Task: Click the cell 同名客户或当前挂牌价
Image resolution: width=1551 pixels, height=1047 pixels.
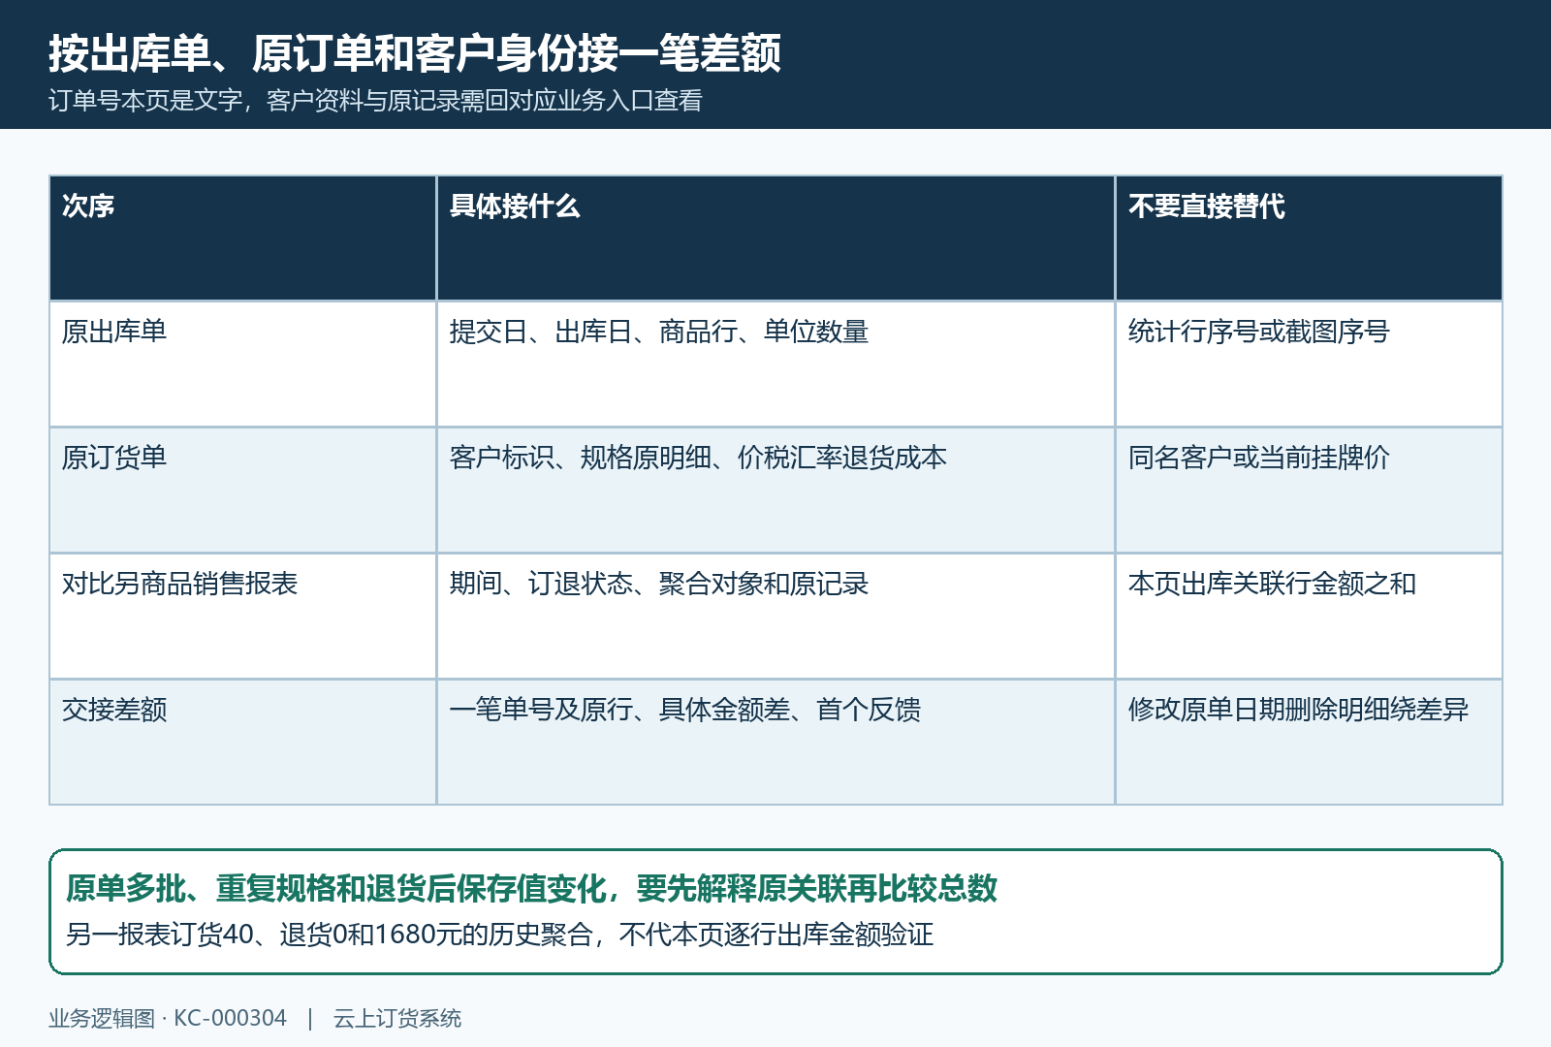Action: point(1309,490)
